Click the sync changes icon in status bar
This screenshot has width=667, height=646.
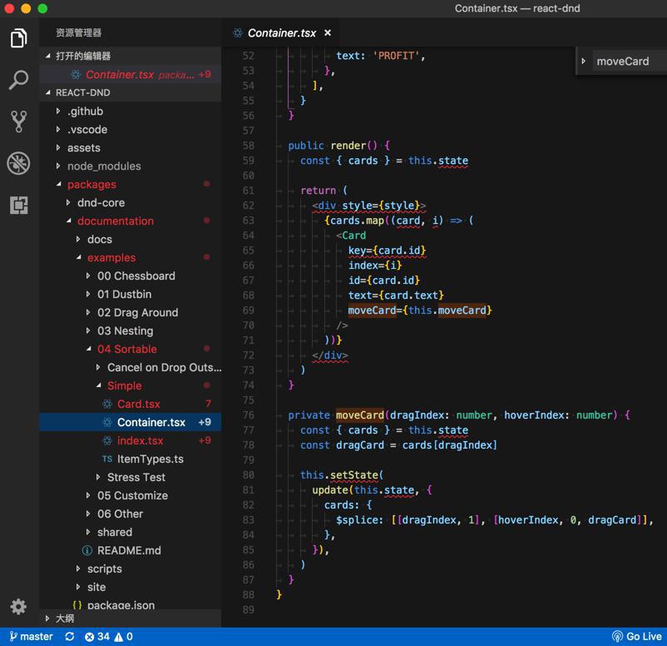coord(70,637)
